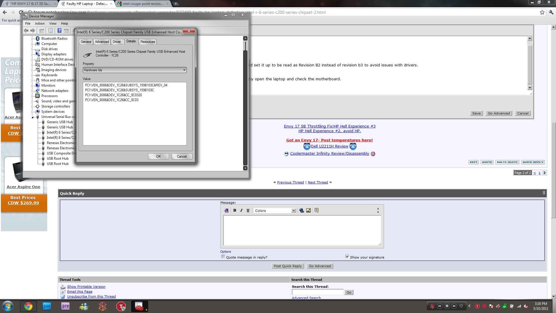Click the Bluetooth Radios device icon
This screenshot has height=313, width=556.
click(38, 39)
